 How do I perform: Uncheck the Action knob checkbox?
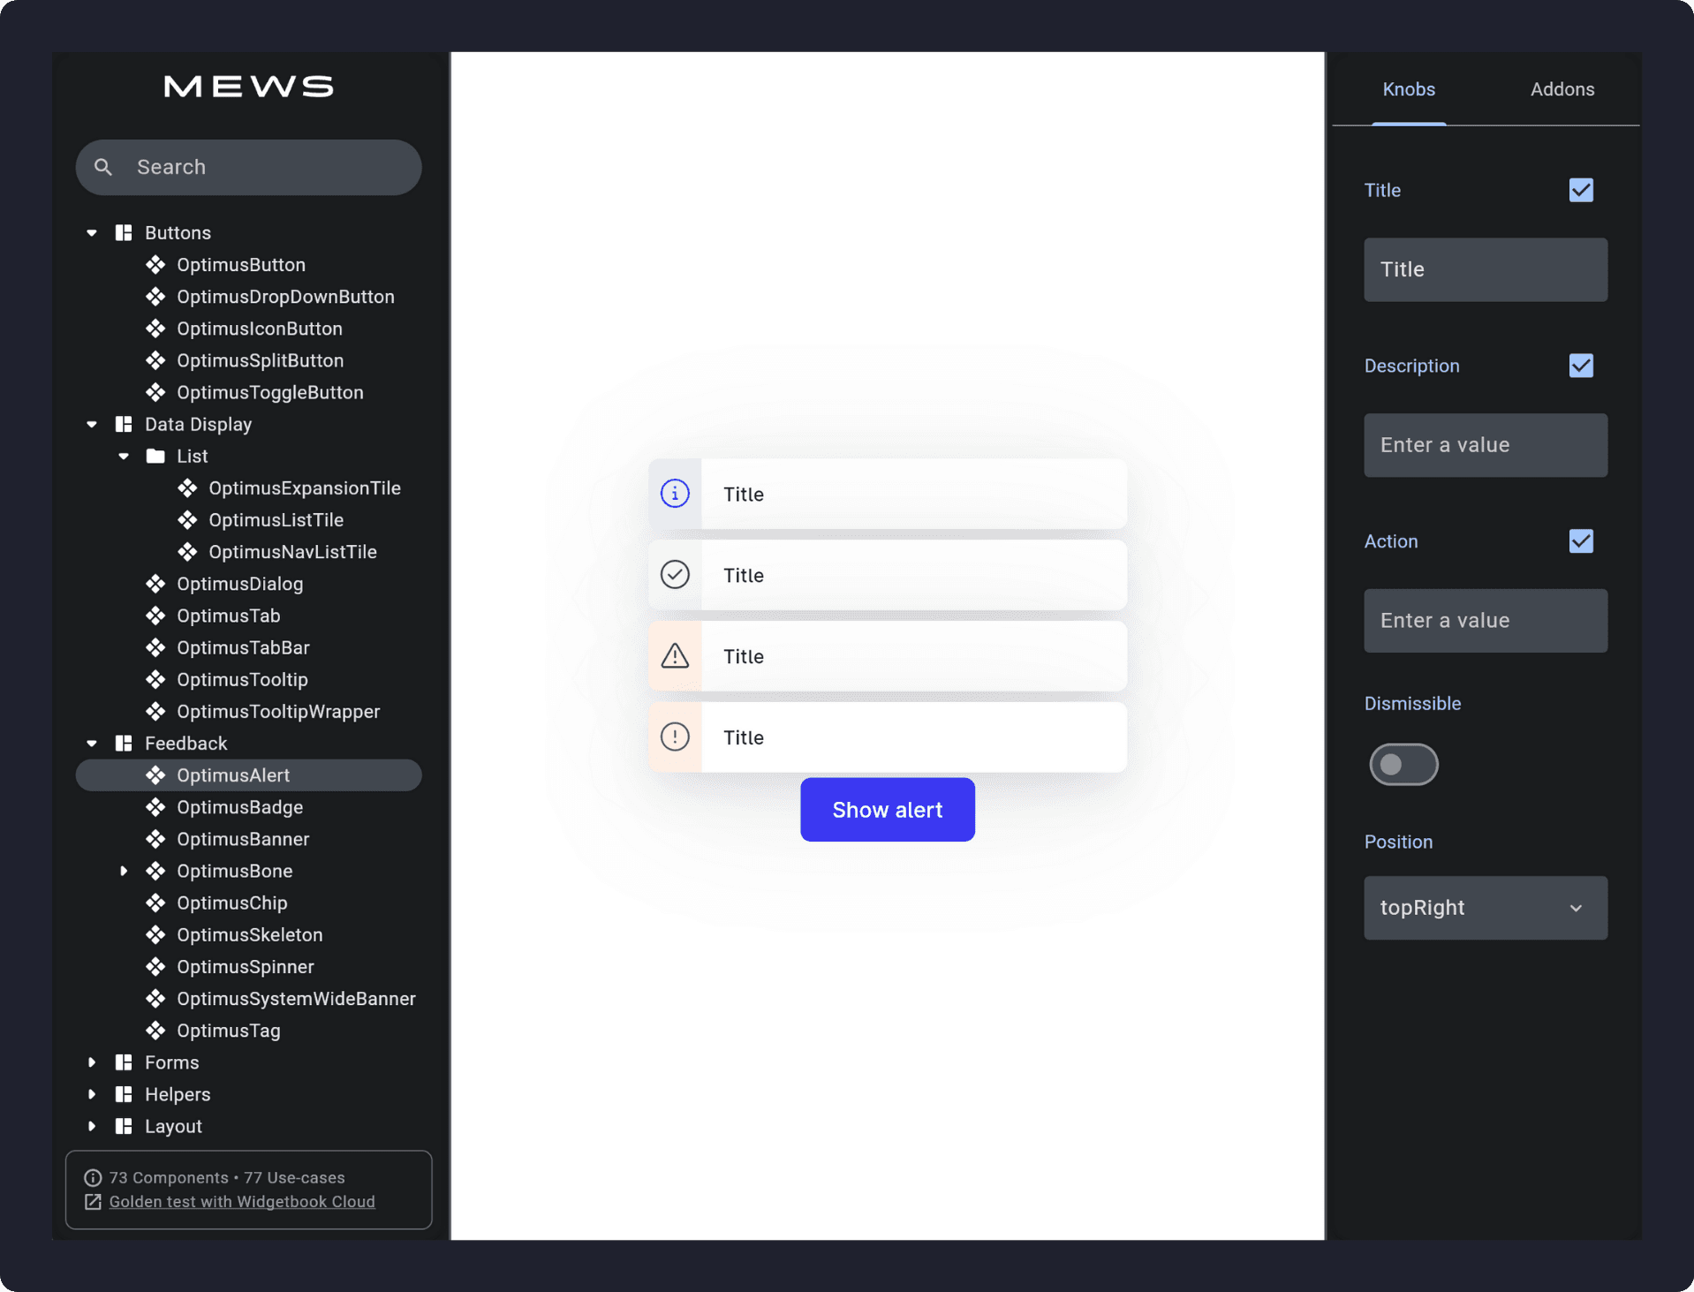point(1581,541)
